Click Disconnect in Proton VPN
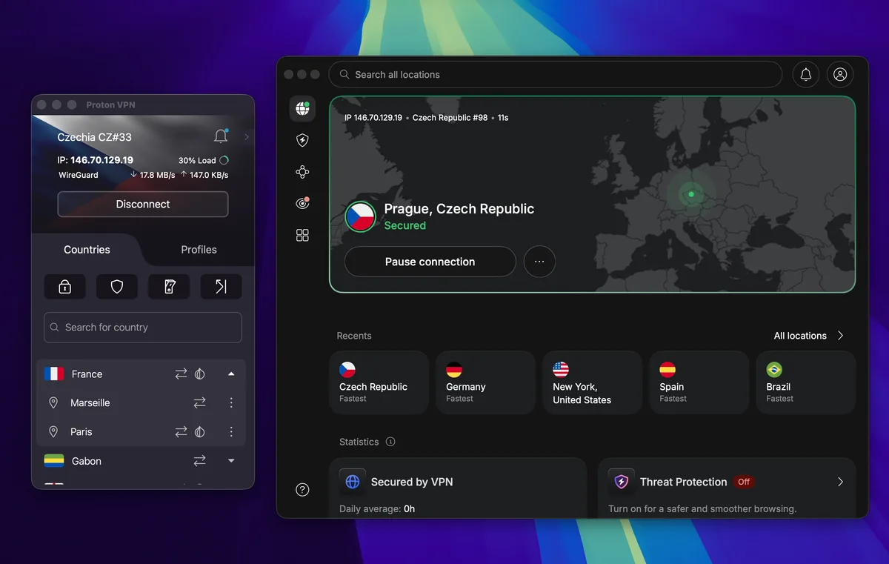 (143, 205)
